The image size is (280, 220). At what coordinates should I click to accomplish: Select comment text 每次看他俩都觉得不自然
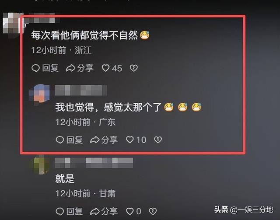[84, 35]
